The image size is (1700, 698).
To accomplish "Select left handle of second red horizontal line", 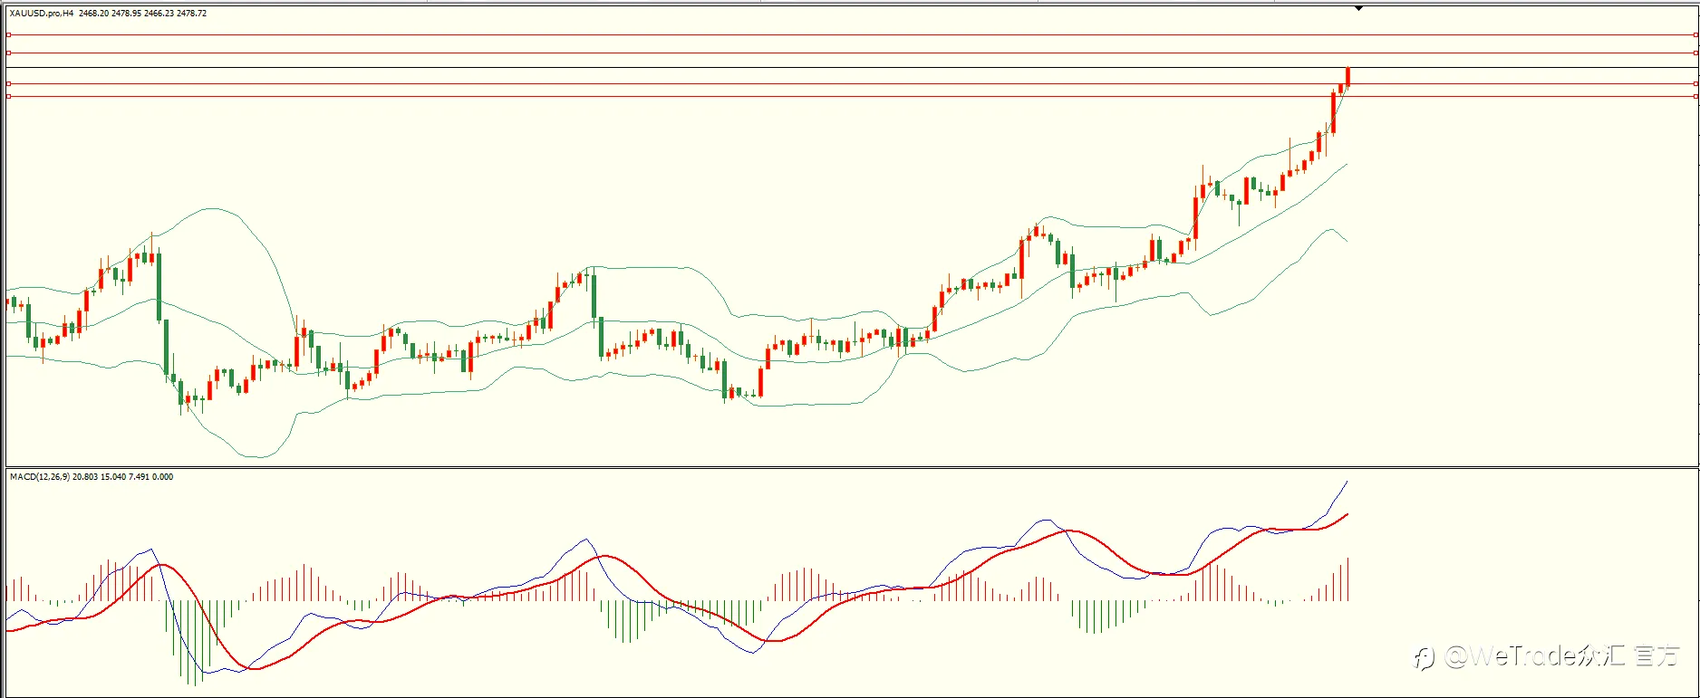I will pos(8,53).
